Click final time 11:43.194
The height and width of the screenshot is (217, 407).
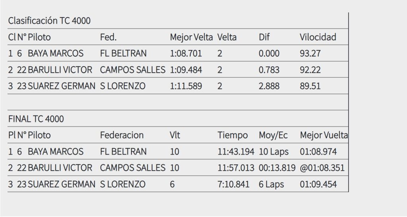(x=236, y=152)
